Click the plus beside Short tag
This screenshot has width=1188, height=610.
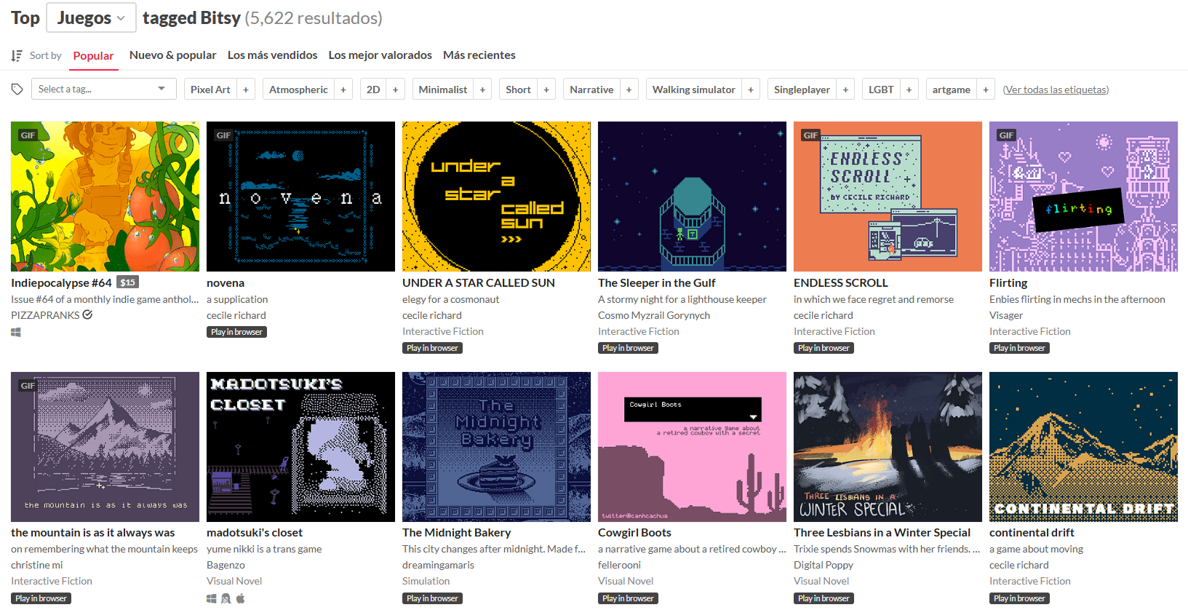[x=546, y=90]
